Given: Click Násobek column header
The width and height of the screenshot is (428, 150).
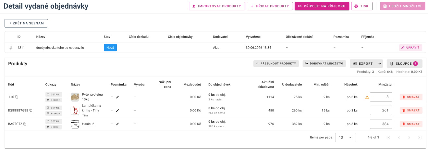Looking at the screenshot, I should pos(351,85).
